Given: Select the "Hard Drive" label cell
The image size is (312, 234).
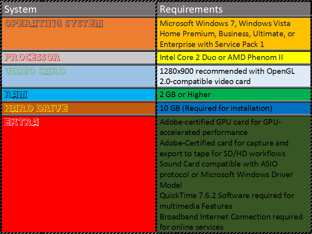Looking at the screenshot, I should [x=79, y=109].
